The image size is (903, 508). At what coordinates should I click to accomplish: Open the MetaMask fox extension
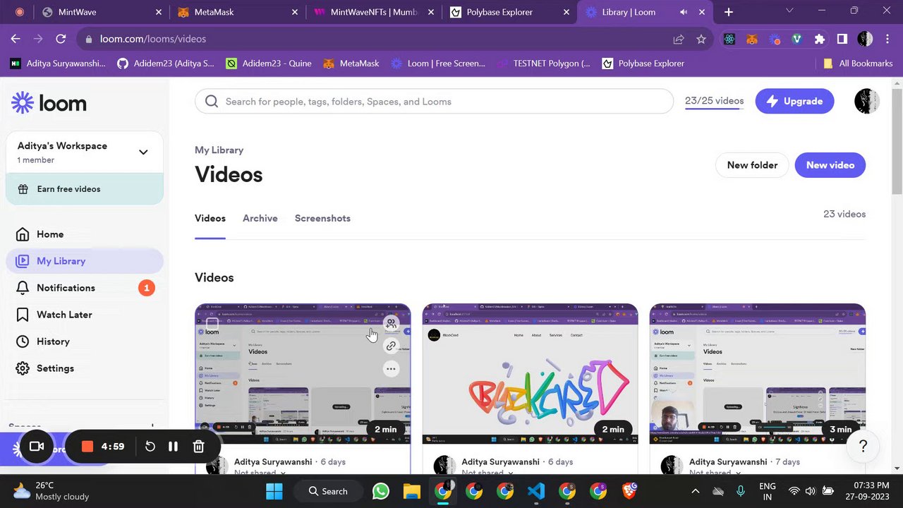pos(752,40)
